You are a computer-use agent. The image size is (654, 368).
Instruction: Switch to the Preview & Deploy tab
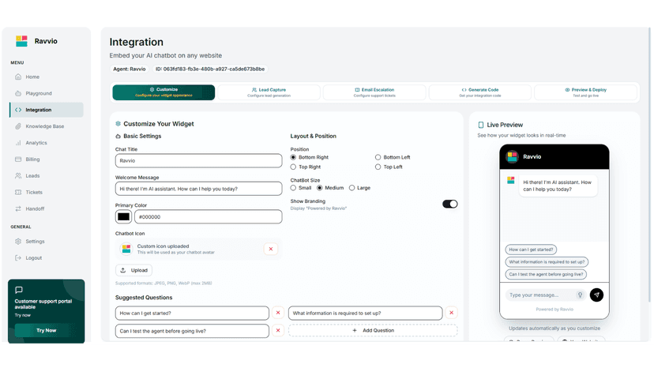pos(585,92)
